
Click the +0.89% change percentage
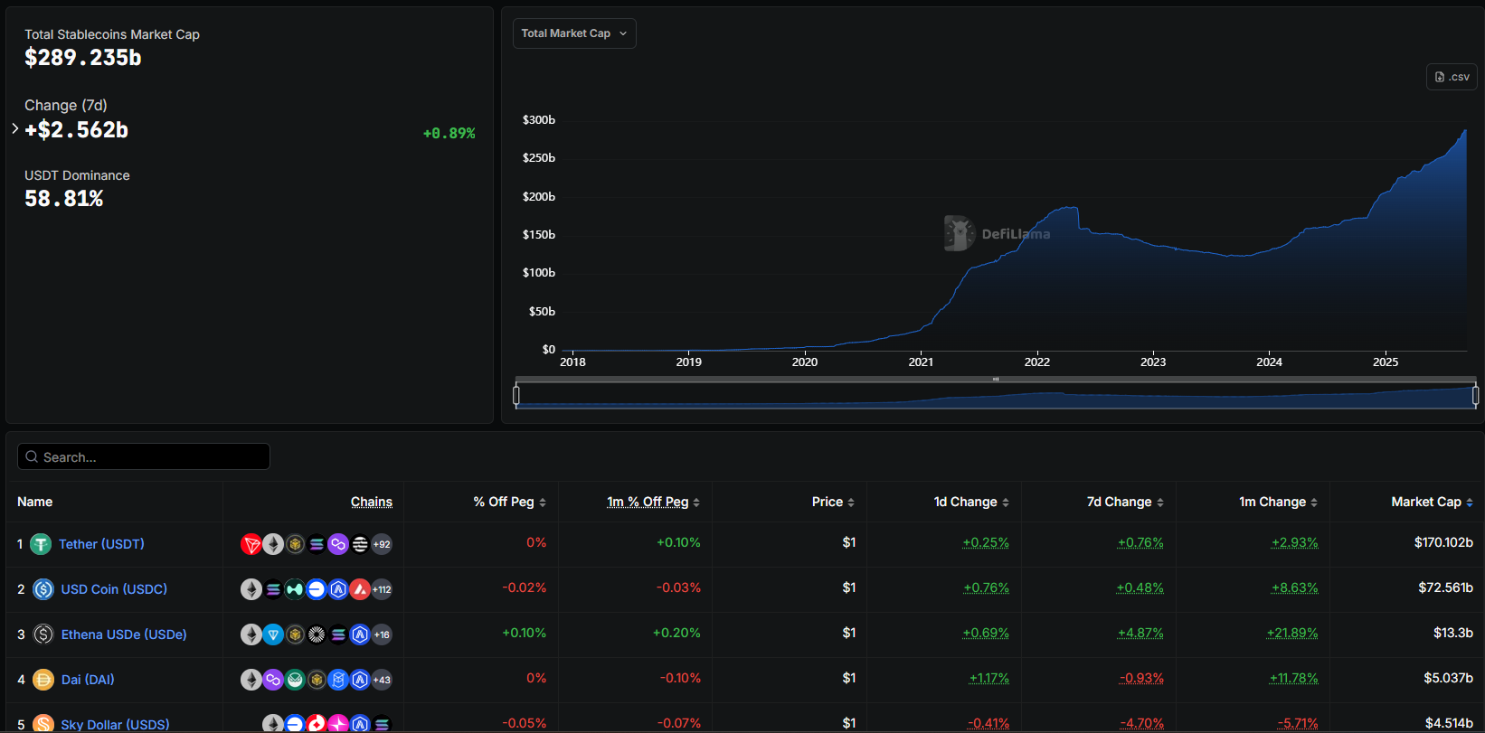click(x=449, y=134)
